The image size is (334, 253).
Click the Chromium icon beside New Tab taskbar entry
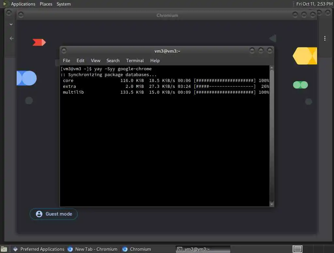[x=70, y=249]
